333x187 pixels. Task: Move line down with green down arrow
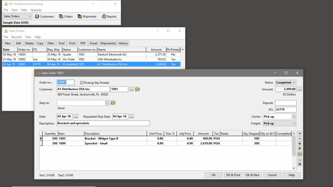pyautogui.click(x=300, y=149)
